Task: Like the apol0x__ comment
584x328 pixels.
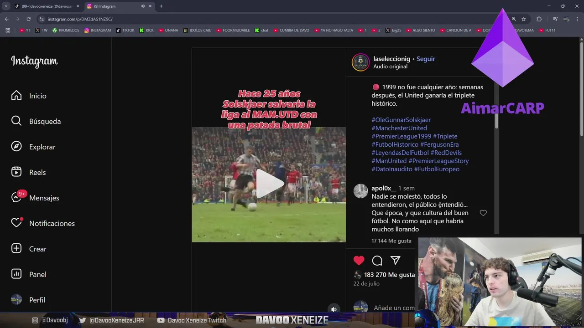Action: [483, 213]
